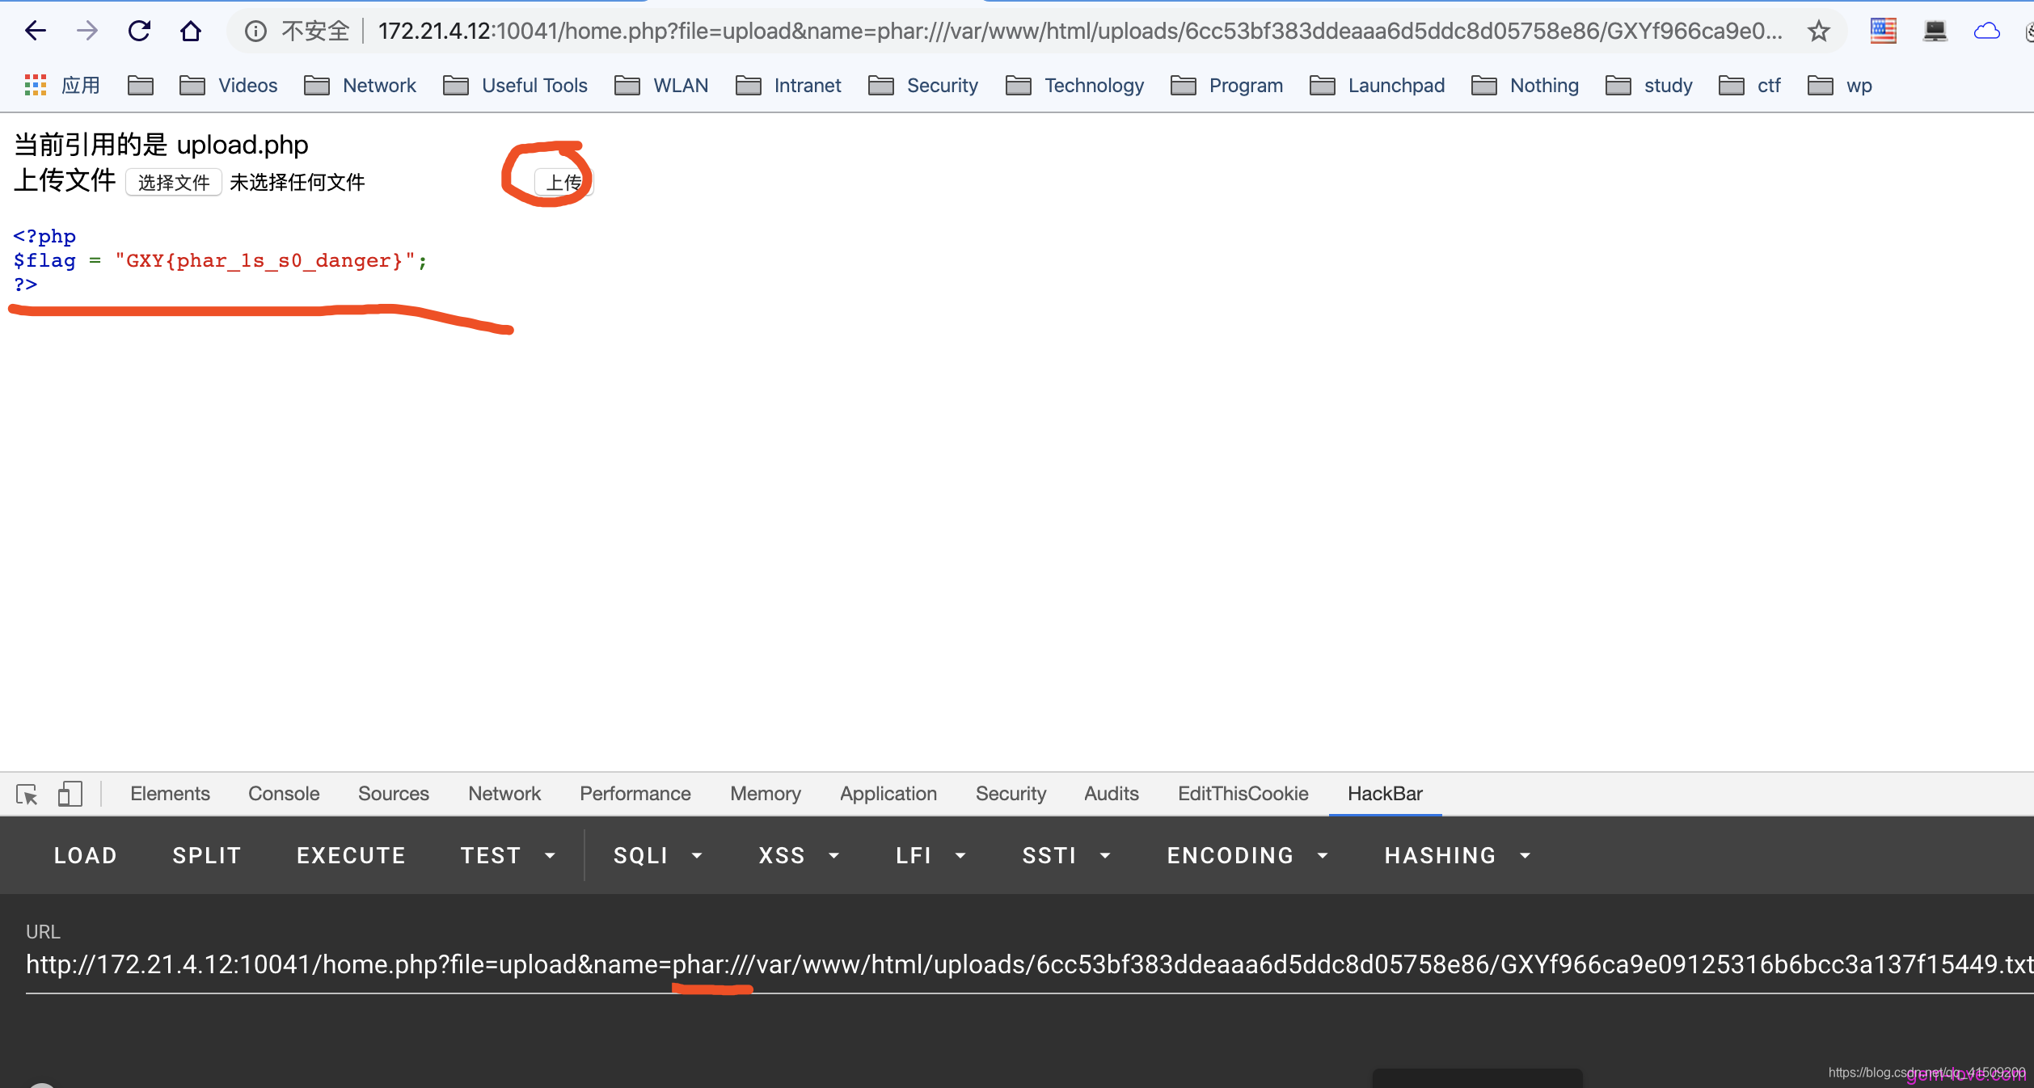Expand the XSS dropdown menu
2034x1088 pixels.
[799, 855]
